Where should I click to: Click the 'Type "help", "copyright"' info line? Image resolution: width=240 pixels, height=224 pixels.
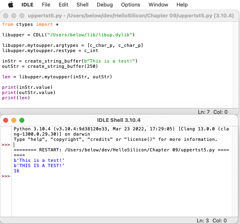[115, 139]
